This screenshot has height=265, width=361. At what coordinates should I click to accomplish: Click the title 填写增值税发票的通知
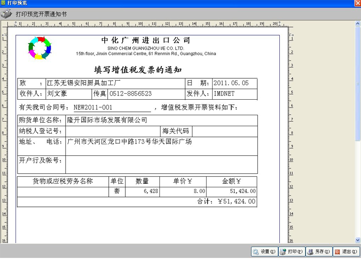(138, 70)
